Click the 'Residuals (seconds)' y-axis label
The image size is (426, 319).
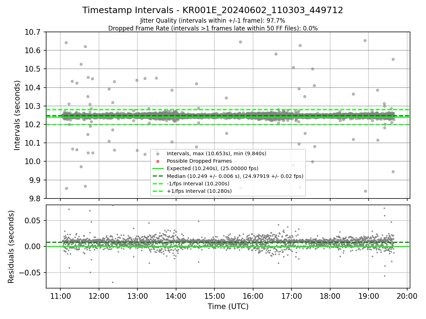pyautogui.click(x=11, y=247)
